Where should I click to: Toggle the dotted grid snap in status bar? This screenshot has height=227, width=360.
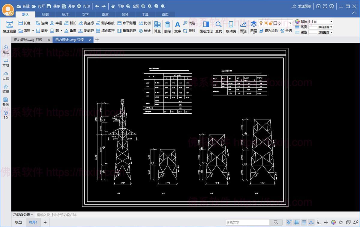[x=304, y=222]
